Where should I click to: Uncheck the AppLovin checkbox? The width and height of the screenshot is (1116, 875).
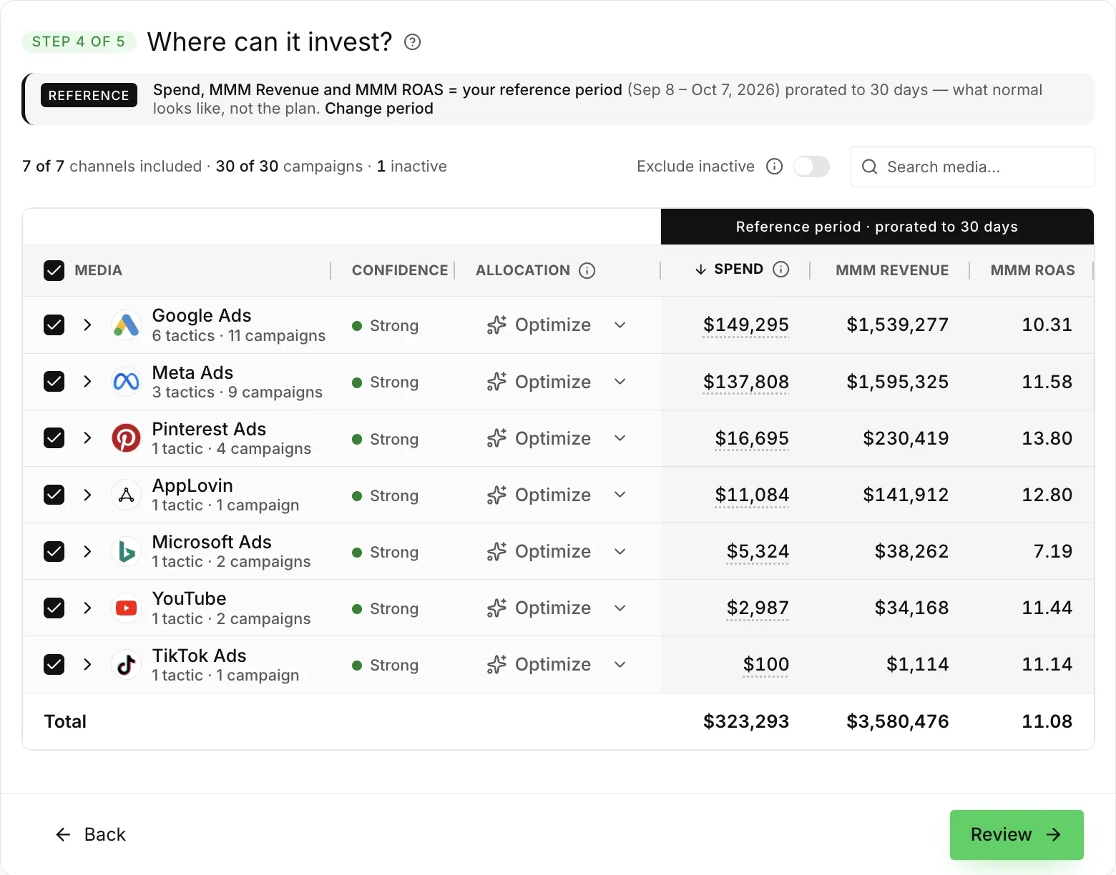click(x=54, y=495)
